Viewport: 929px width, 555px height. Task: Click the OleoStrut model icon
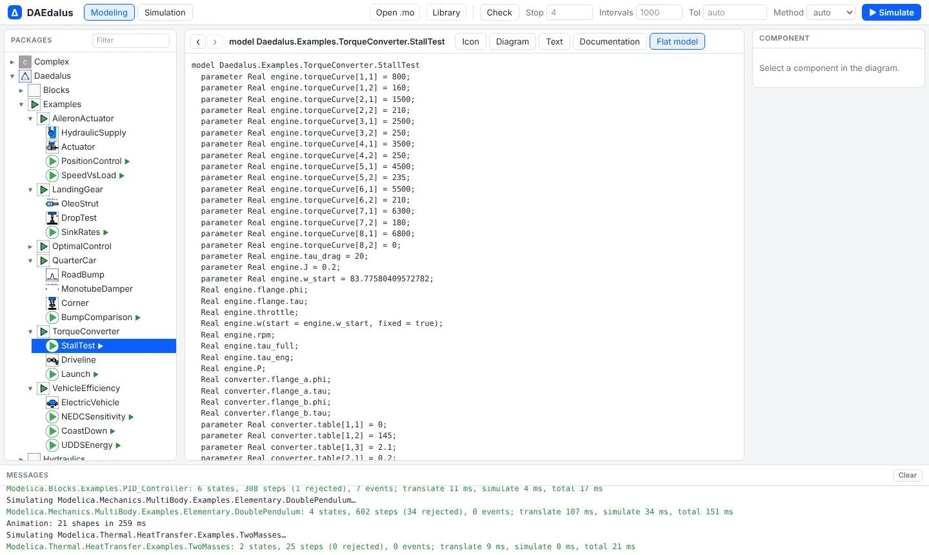pos(52,204)
